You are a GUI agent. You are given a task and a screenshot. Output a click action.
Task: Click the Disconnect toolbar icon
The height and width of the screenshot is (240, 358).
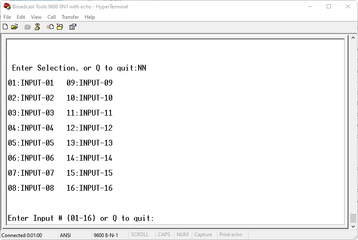[37, 27]
